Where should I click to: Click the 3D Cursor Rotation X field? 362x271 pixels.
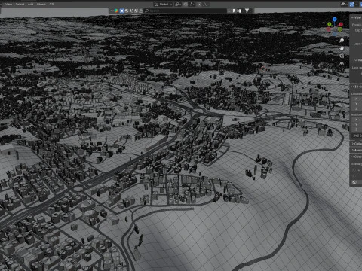coord(357,120)
